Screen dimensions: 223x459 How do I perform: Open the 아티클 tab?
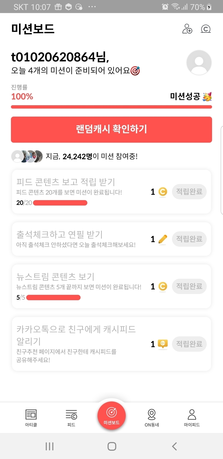(x=31, y=418)
